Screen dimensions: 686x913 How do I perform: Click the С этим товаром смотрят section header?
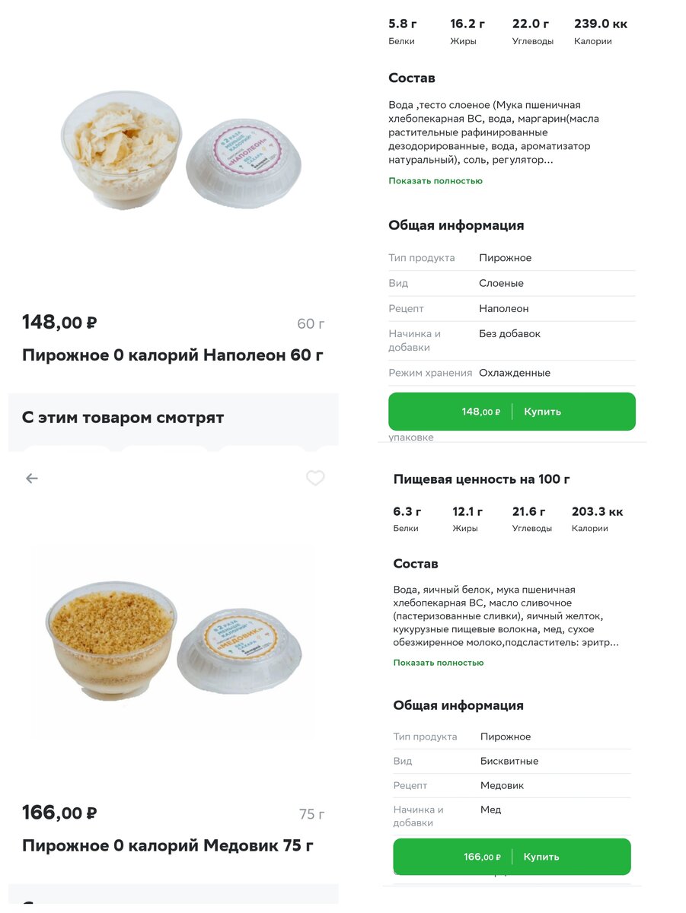click(123, 418)
